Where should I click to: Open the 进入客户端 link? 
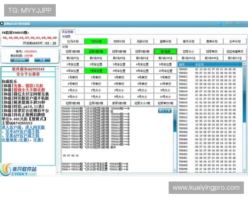11,127
